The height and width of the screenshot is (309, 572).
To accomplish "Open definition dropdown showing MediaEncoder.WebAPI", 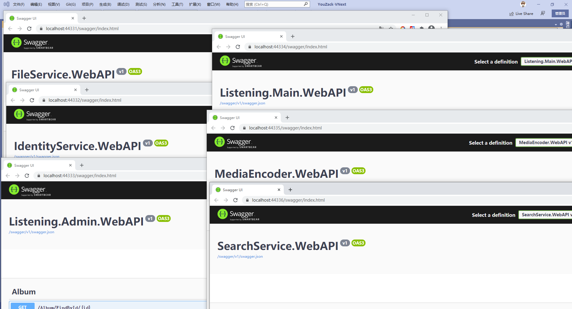I will (544, 143).
